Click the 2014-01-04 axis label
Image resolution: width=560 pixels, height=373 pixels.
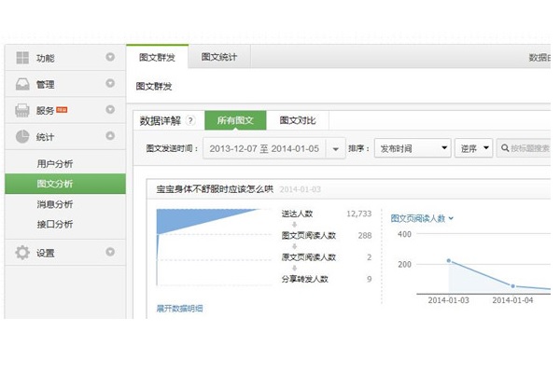(x=512, y=300)
